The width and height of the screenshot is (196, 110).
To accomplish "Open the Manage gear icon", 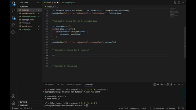I will coord(13,103).
